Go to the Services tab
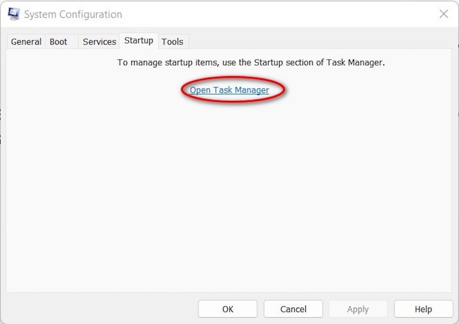Image resolution: width=459 pixels, height=324 pixels. (99, 42)
